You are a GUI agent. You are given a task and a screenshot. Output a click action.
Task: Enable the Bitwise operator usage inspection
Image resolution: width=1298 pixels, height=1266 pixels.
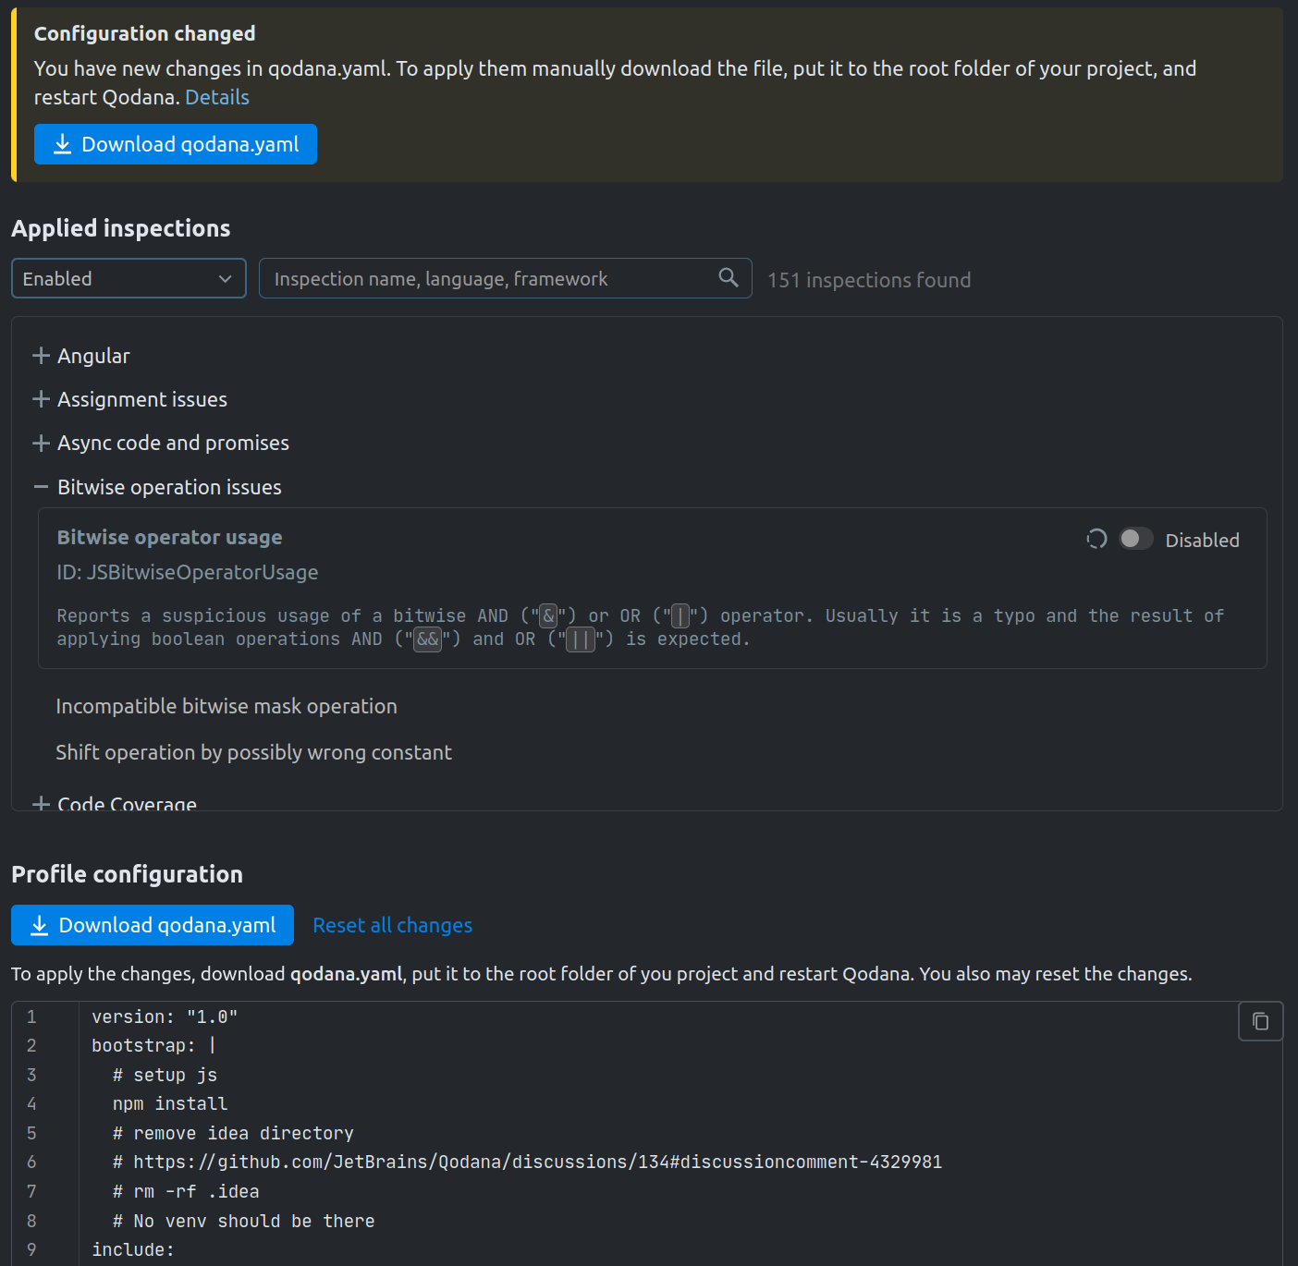pos(1135,539)
